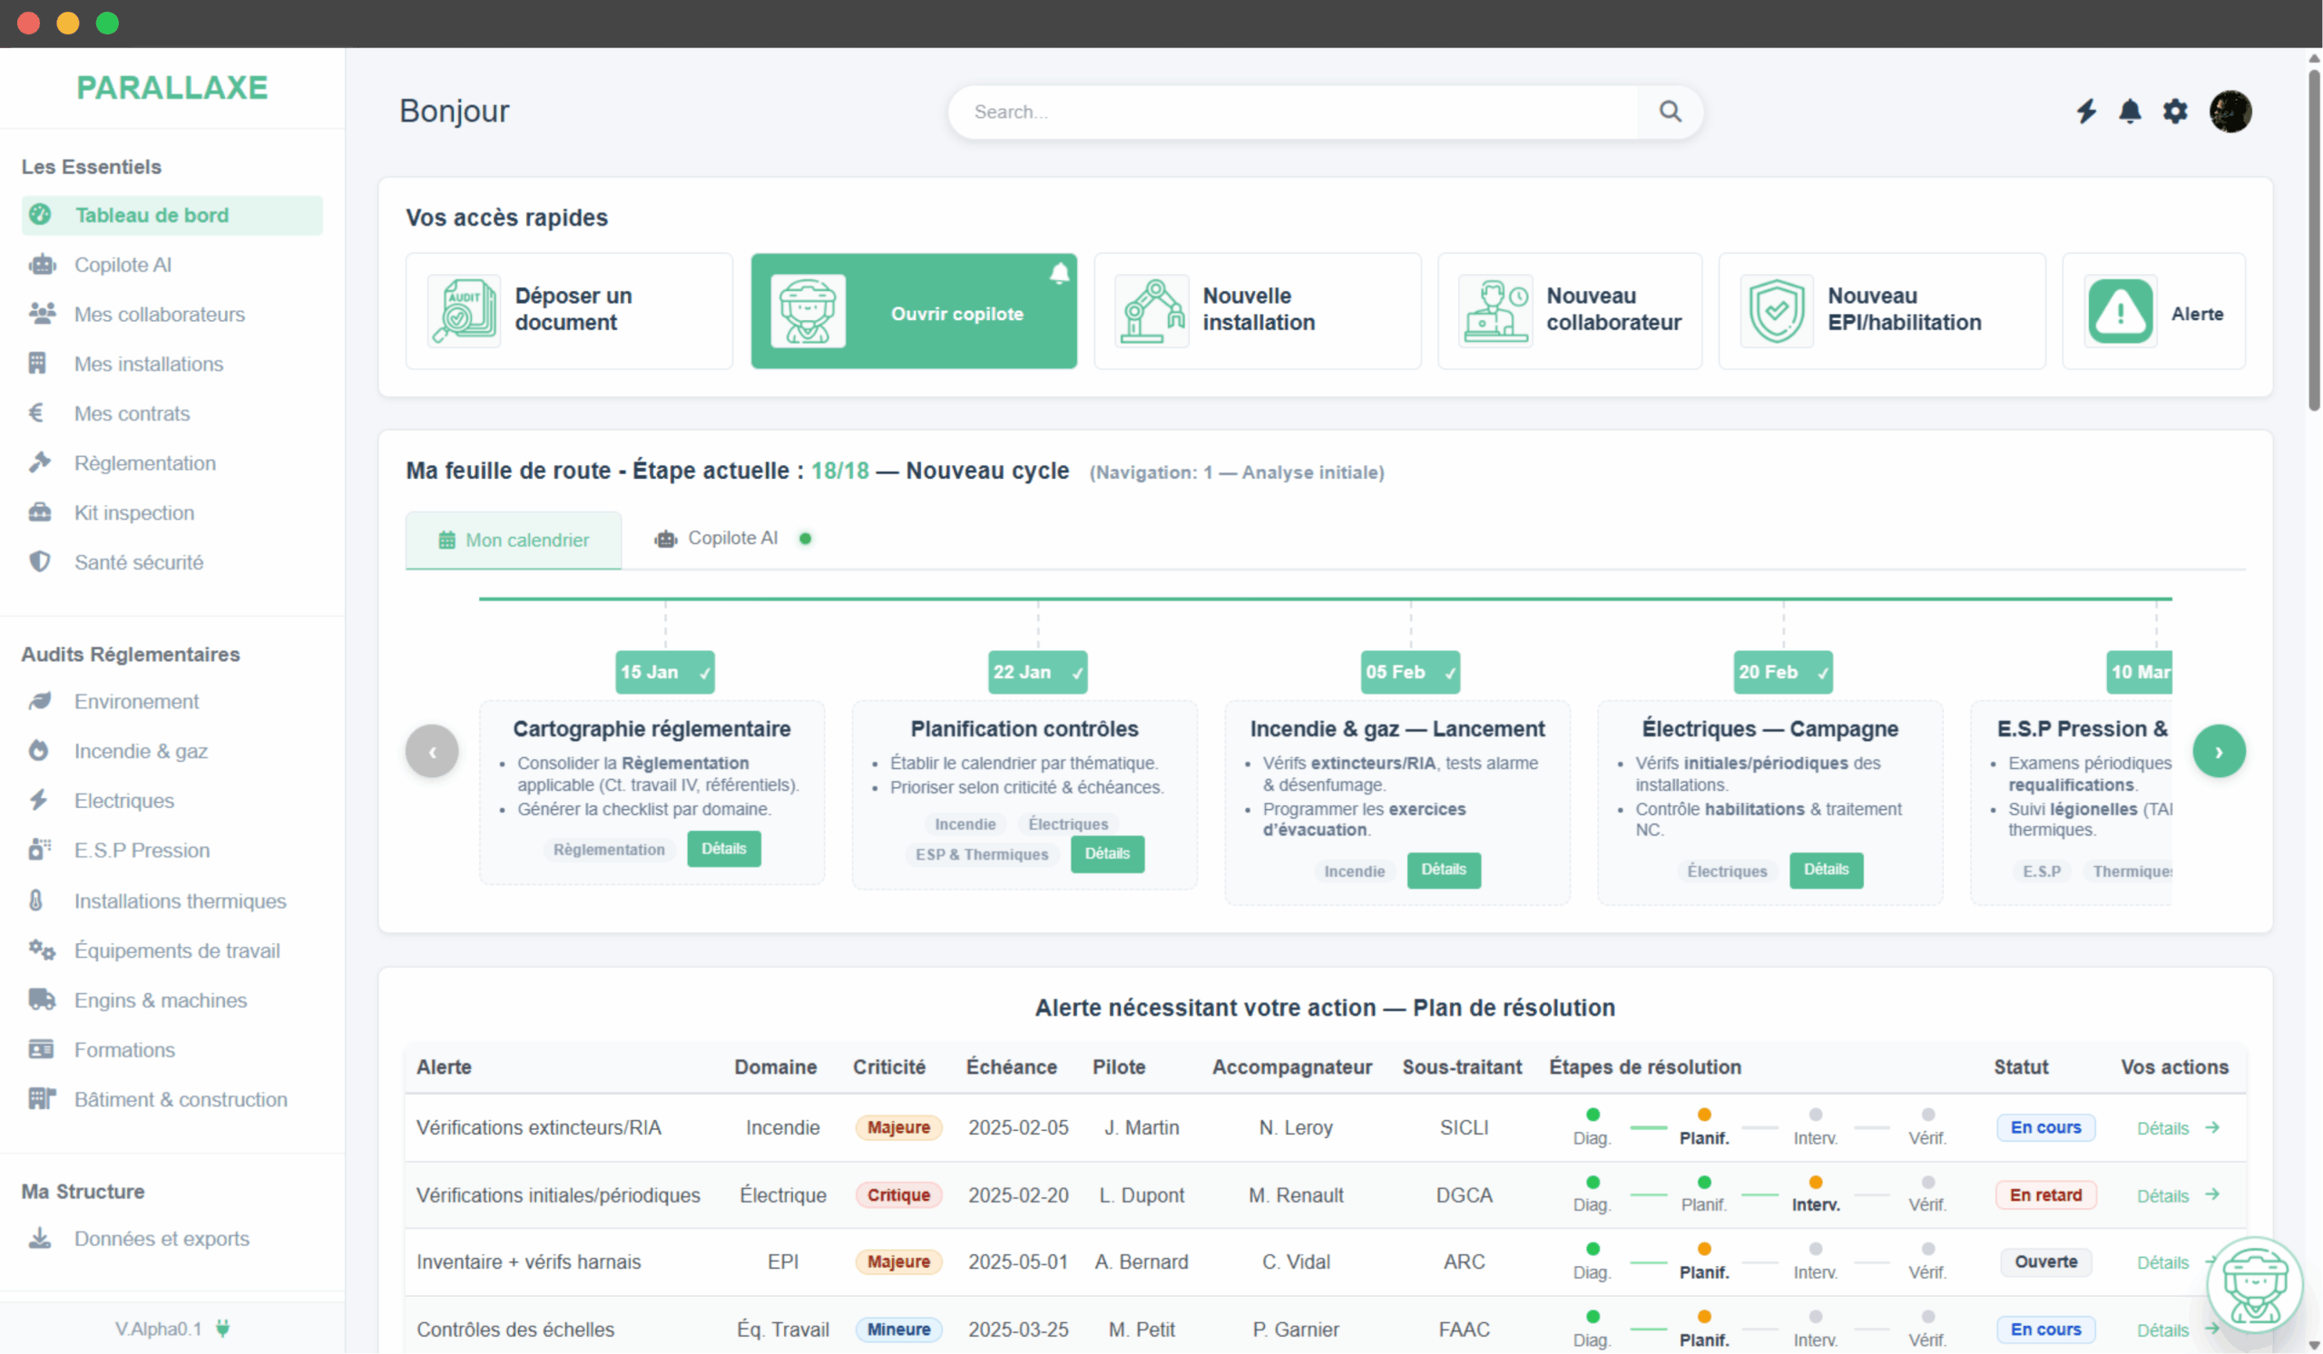Go to next timeline cards arrow
This screenshot has width=2323, height=1354.
click(x=2218, y=752)
